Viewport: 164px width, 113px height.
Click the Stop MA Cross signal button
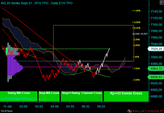pyautogui.click(x=49, y=96)
